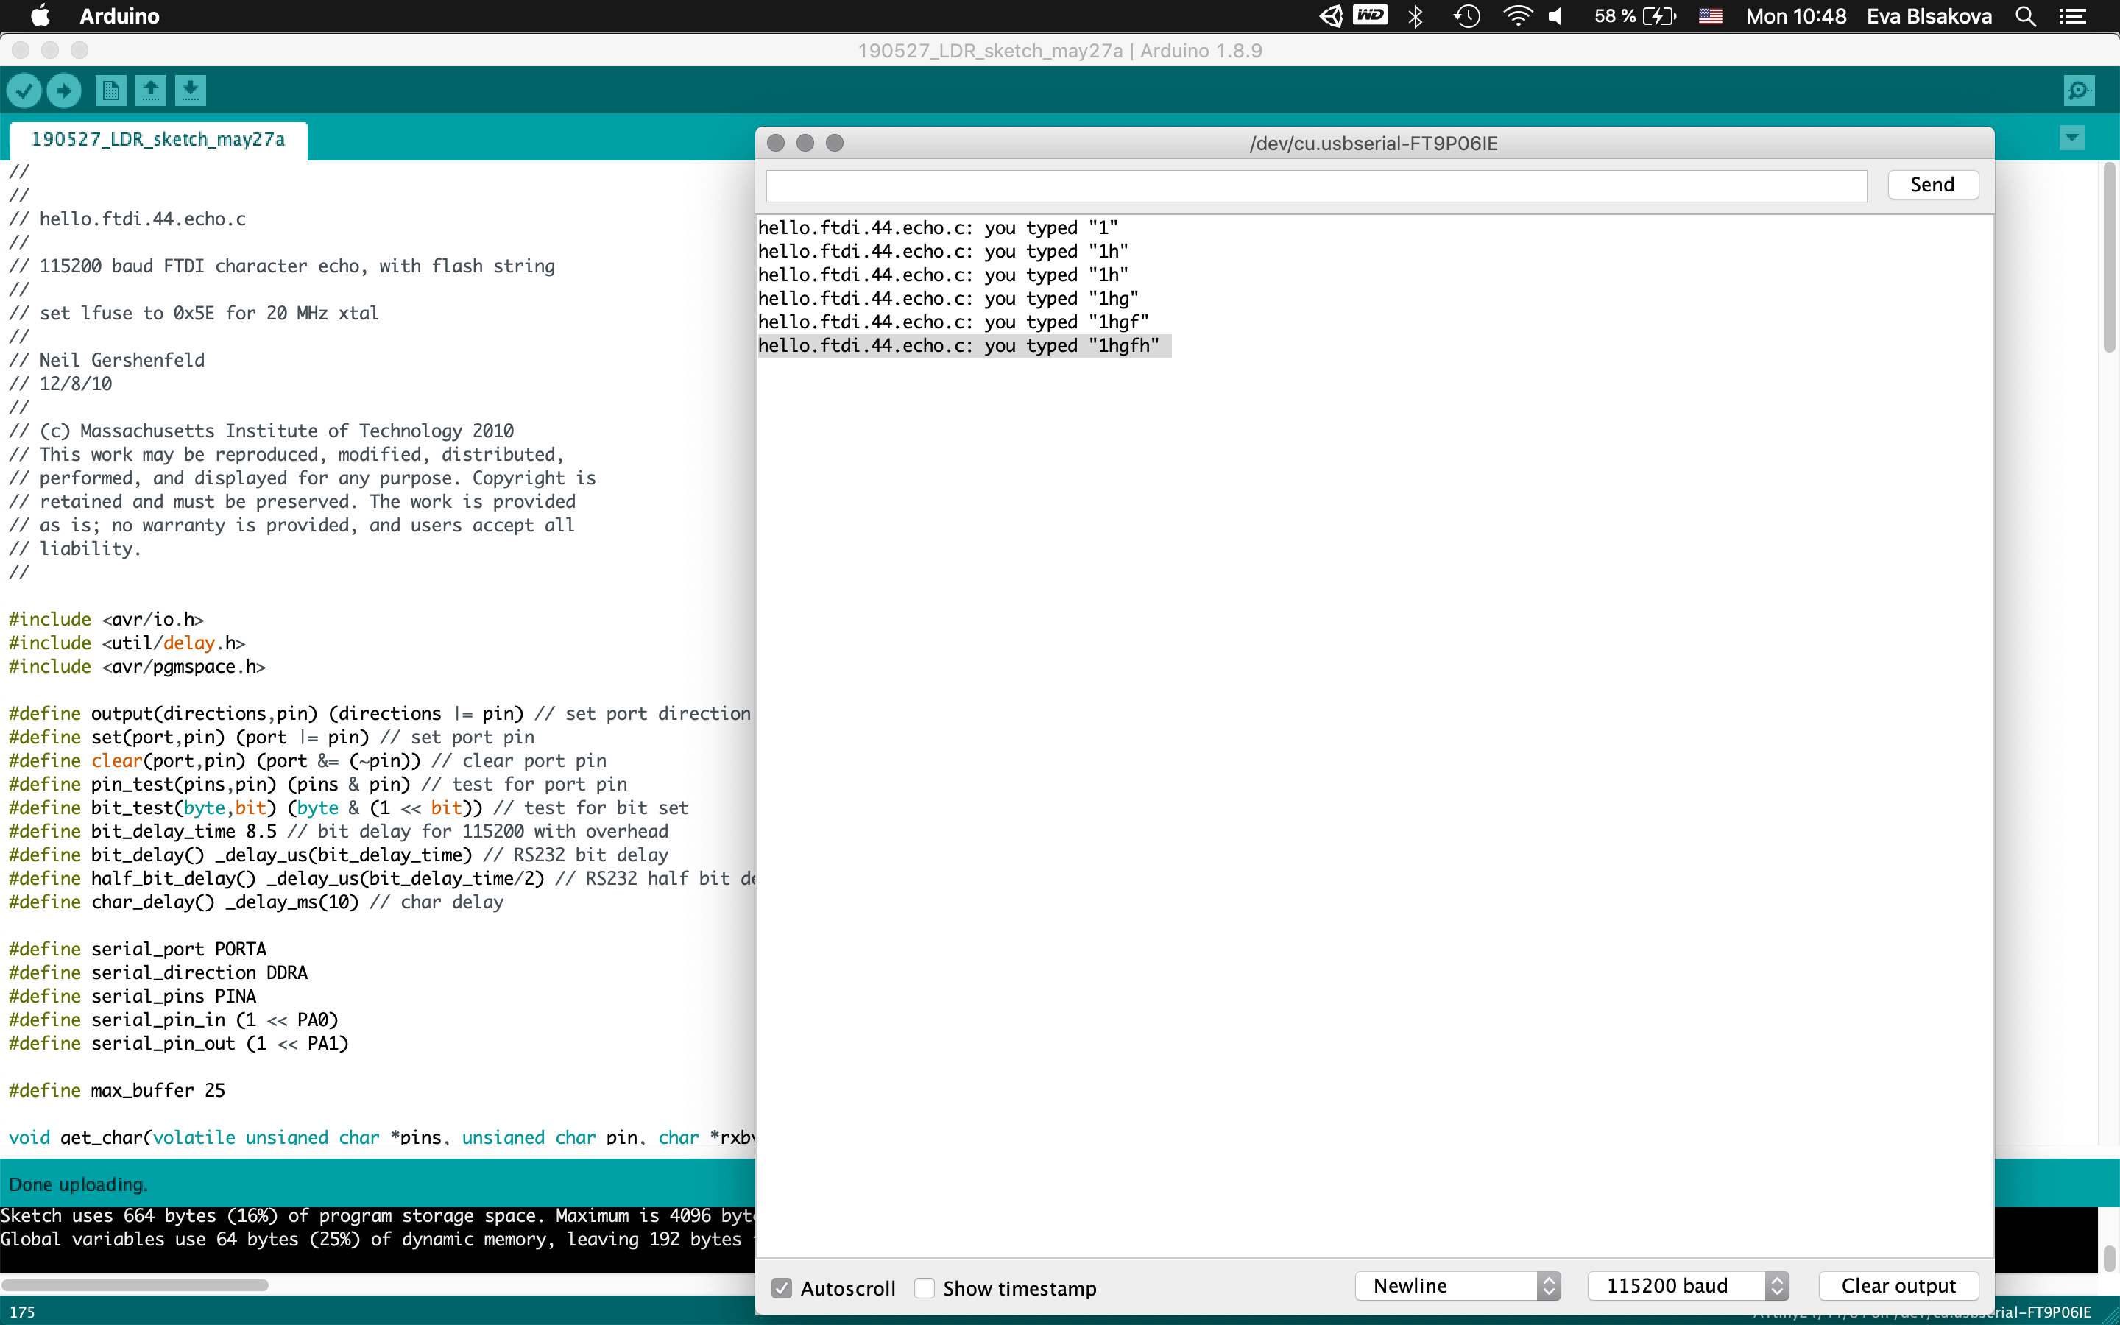This screenshot has height=1325, width=2120.
Task: Open the 115200 baud rate dropdown
Action: [1687, 1285]
